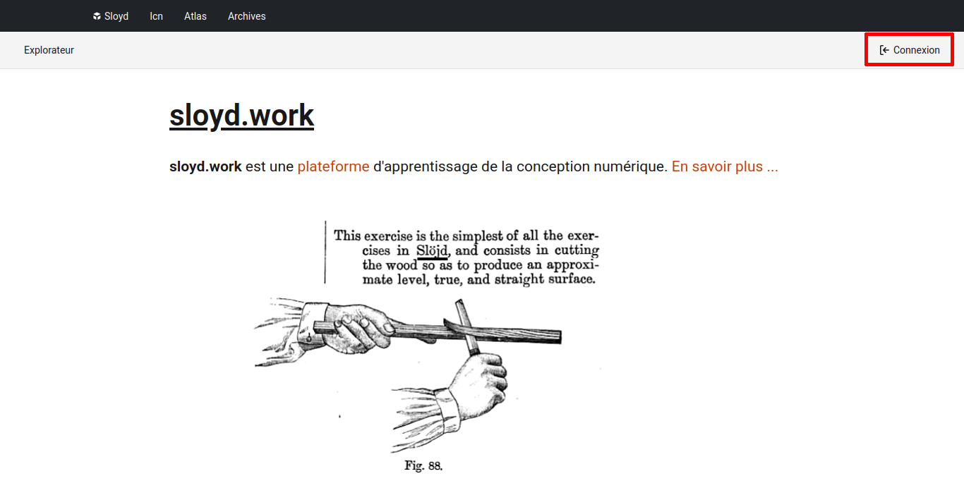Go to the Atlas section

(195, 16)
